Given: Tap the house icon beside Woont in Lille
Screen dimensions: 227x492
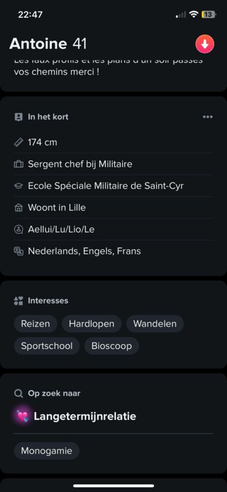Looking at the screenshot, I should click(19, 208).
